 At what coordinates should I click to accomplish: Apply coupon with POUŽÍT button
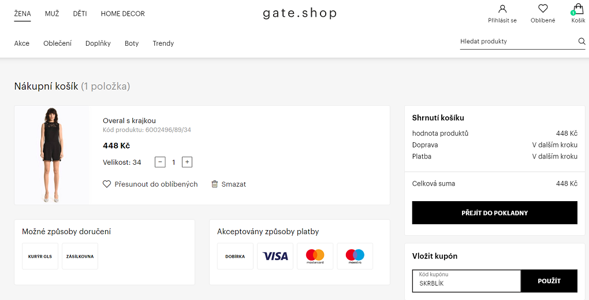[x=549, y=281]
